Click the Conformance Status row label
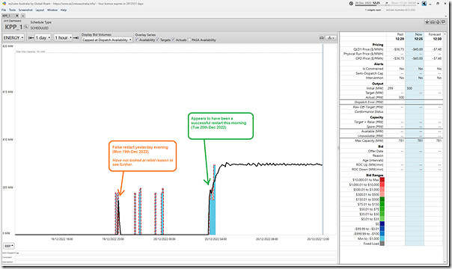 pyautogui.click(x=369, y=111)
